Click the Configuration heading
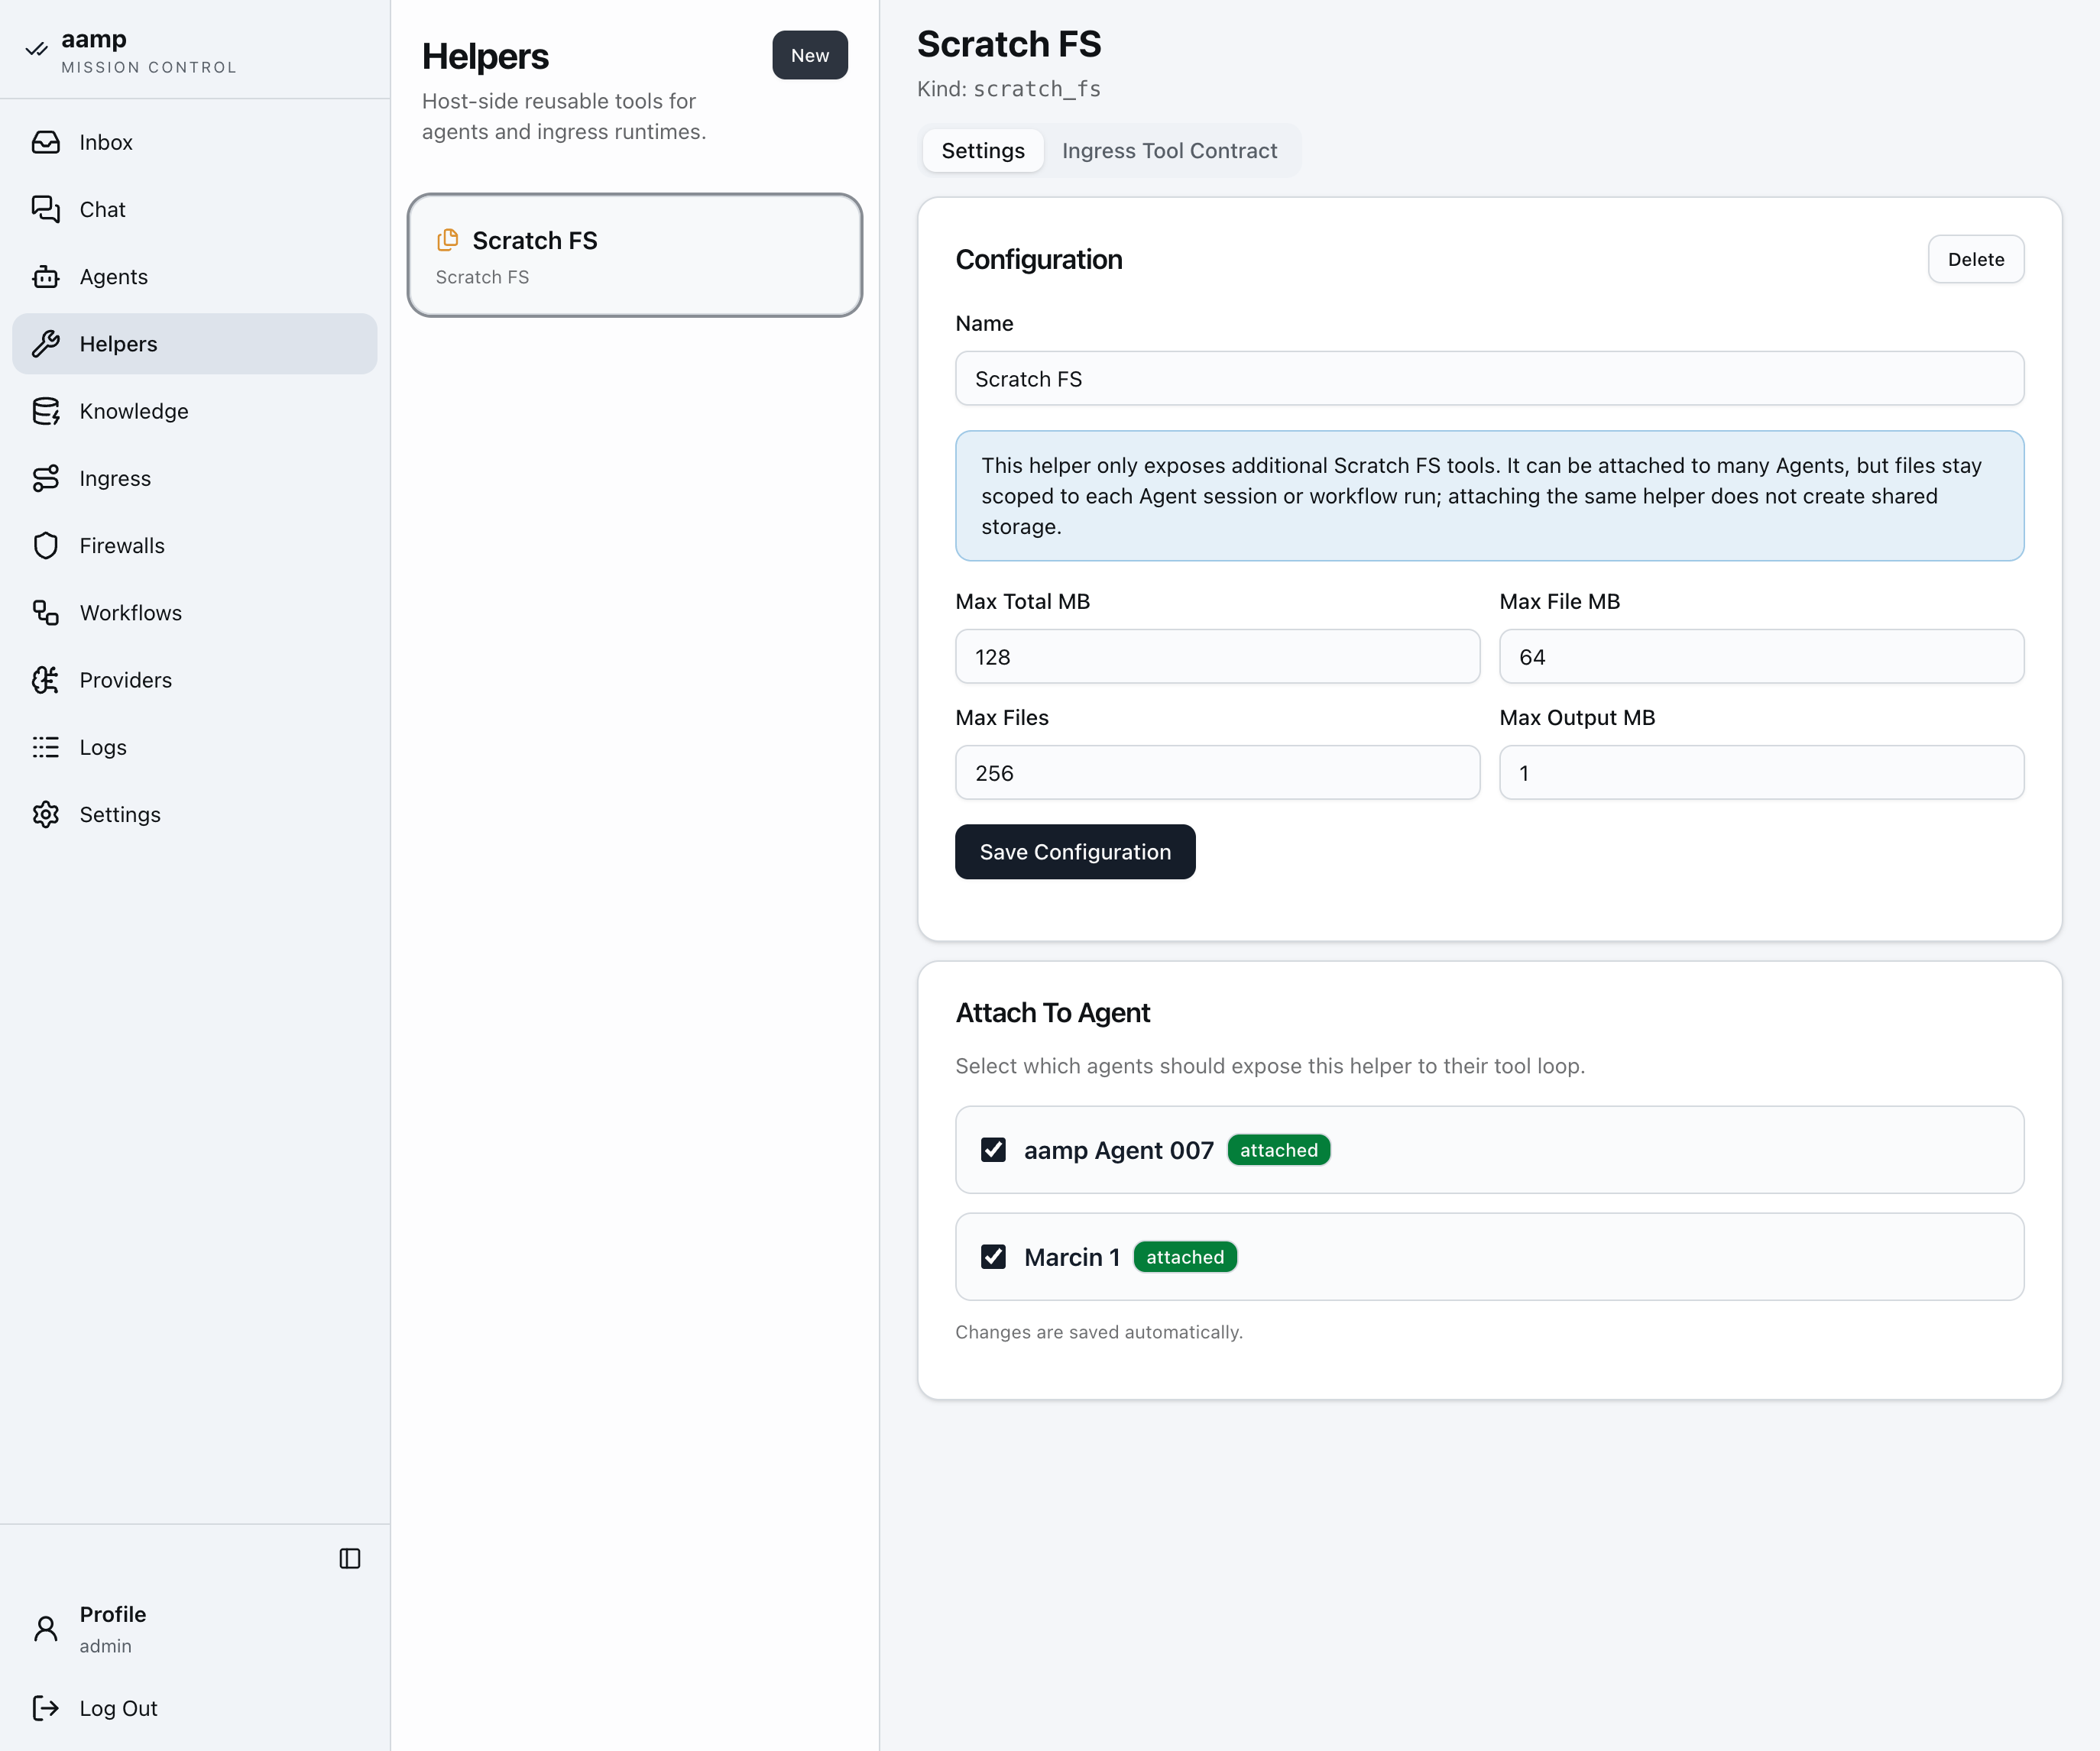The image size is (2100, 1751). click(x=1038, y=259)
